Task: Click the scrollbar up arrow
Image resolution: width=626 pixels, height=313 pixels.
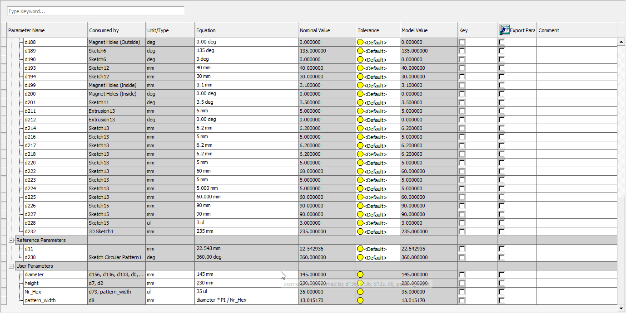Action: pos(621,42)
